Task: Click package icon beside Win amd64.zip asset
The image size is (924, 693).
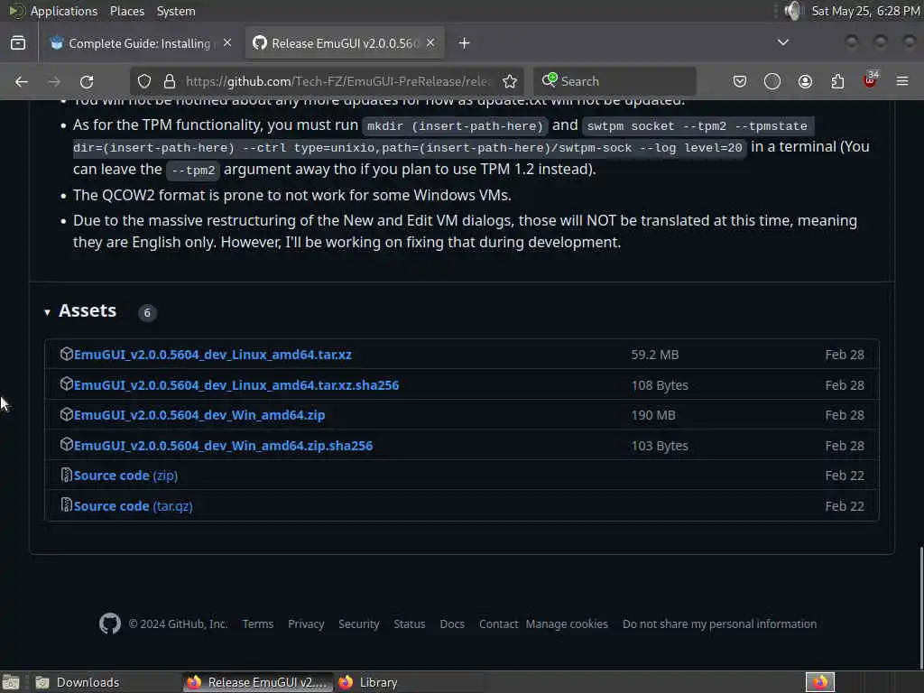Action: (x=67, y=414)
